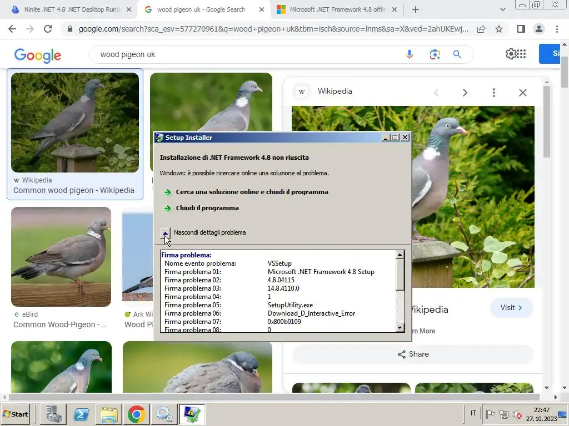
Task: Start voice search with the microphone icon
Action: point(410,54)
